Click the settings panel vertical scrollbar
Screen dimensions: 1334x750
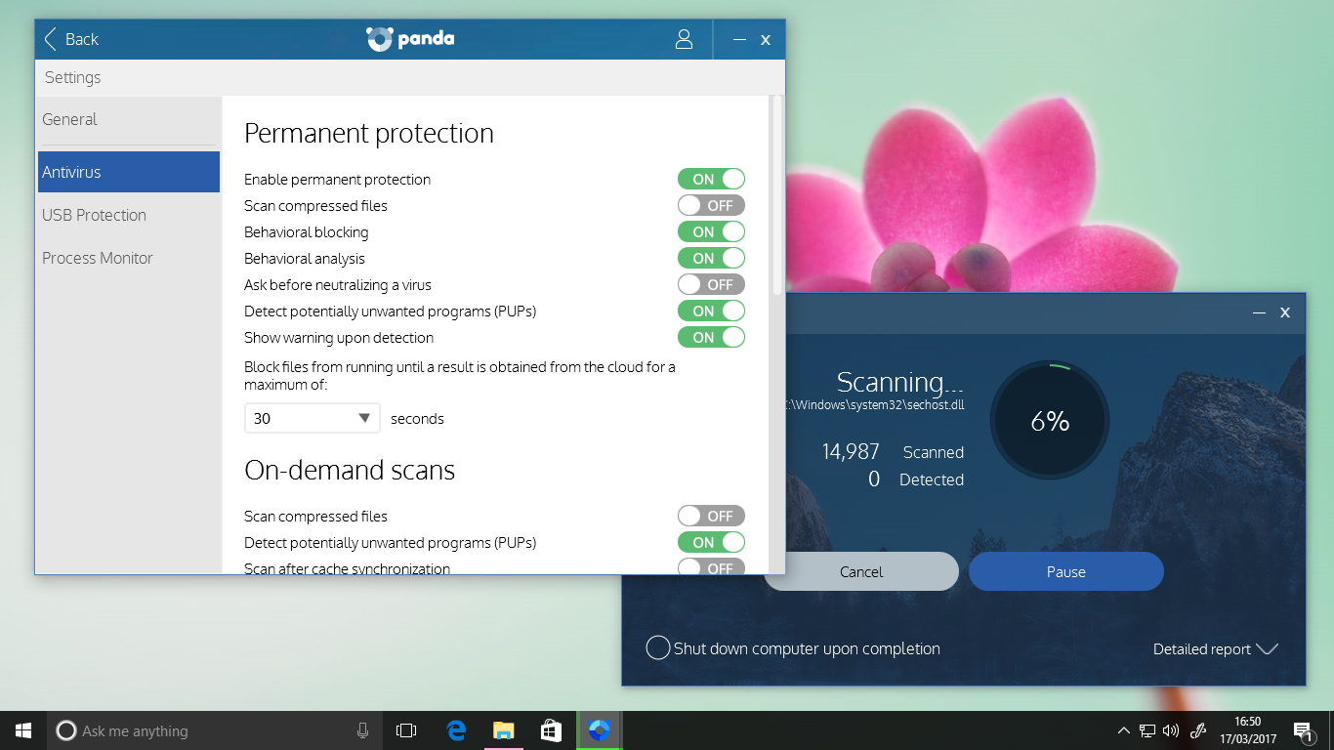[777, 195]
